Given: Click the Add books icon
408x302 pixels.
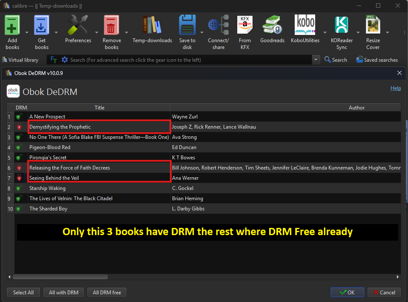Looking at the screenshot, I should coord(12,26).
